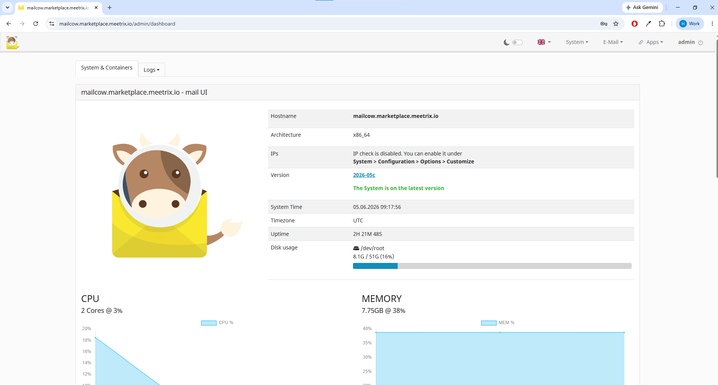Toggle CPU % chart legend

217,323
